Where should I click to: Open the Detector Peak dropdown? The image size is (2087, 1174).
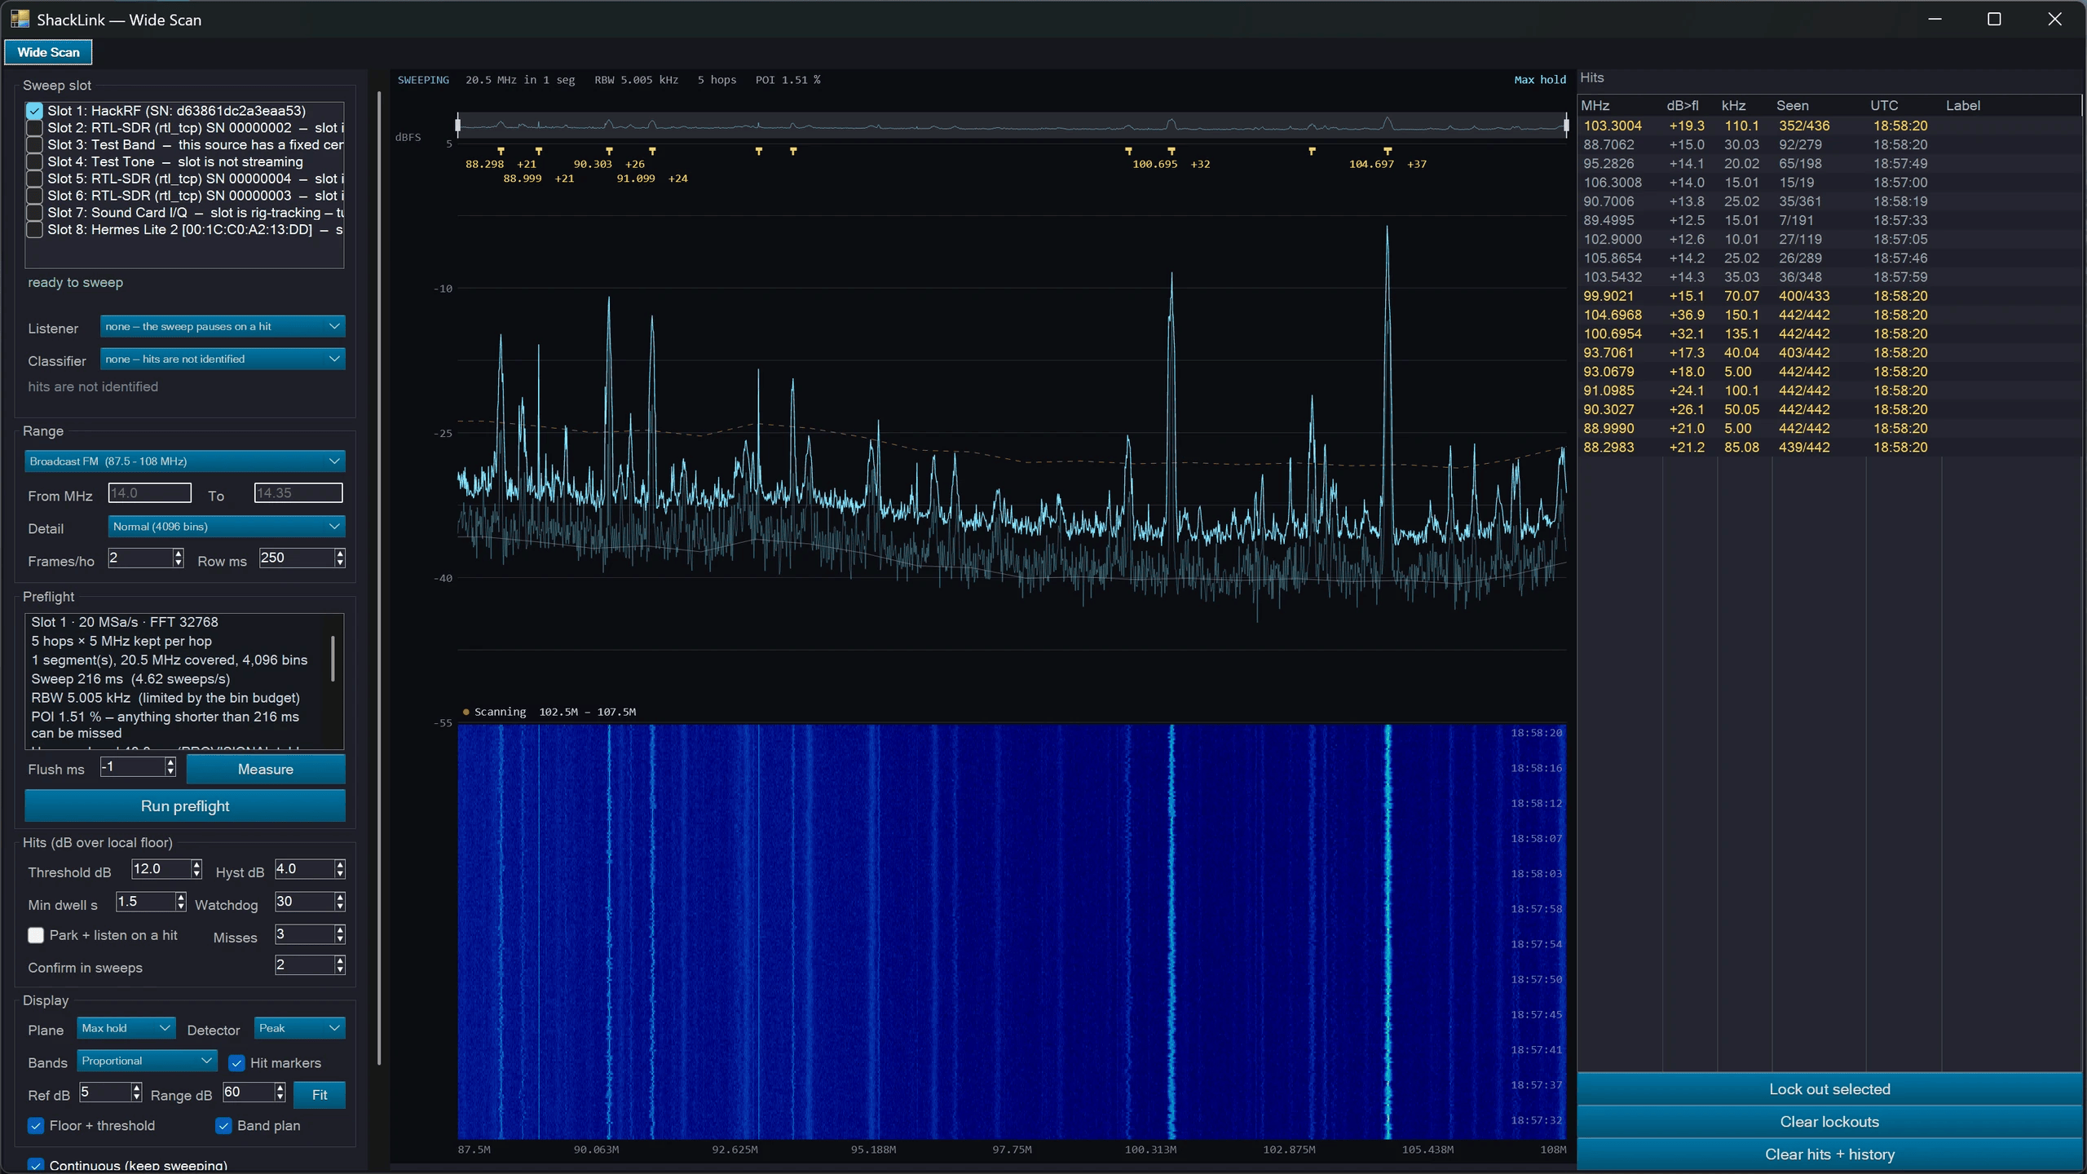click(299, 1028)
